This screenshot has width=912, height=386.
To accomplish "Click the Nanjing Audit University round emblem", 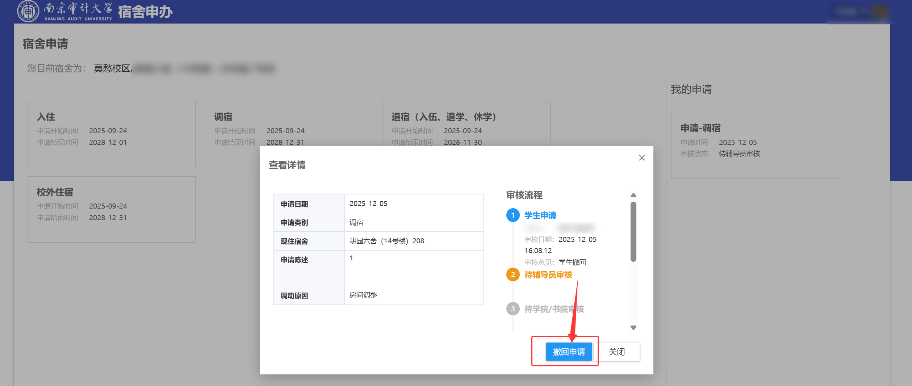I will tap(28, 12).
